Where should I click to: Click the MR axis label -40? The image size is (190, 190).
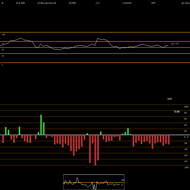tap(185, 149)
